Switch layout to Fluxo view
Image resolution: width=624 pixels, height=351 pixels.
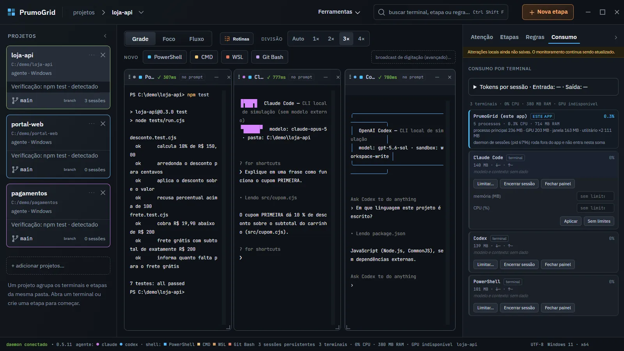[197, 39]
